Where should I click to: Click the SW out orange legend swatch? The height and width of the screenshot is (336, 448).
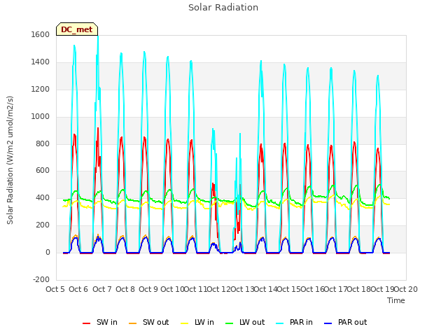(132, 323)
